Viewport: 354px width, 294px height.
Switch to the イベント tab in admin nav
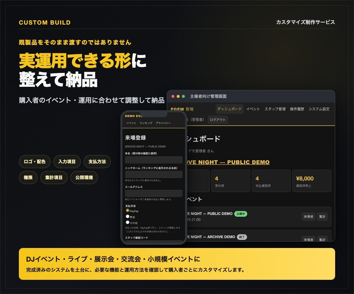253,109
